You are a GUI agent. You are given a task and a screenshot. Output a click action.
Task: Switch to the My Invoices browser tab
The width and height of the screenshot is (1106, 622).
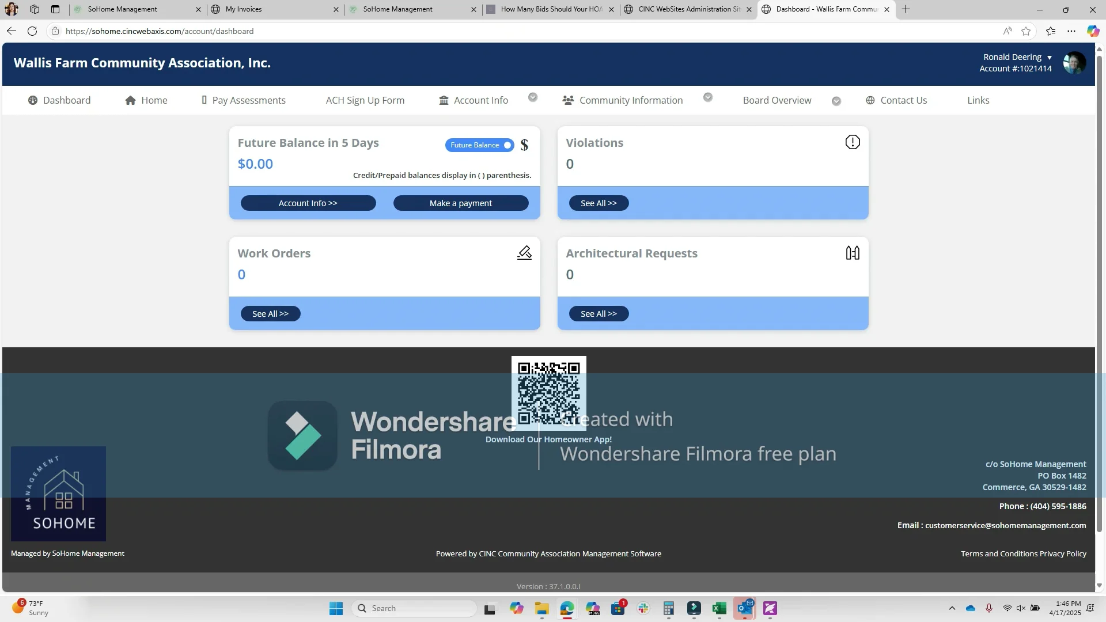click(244, 9)
